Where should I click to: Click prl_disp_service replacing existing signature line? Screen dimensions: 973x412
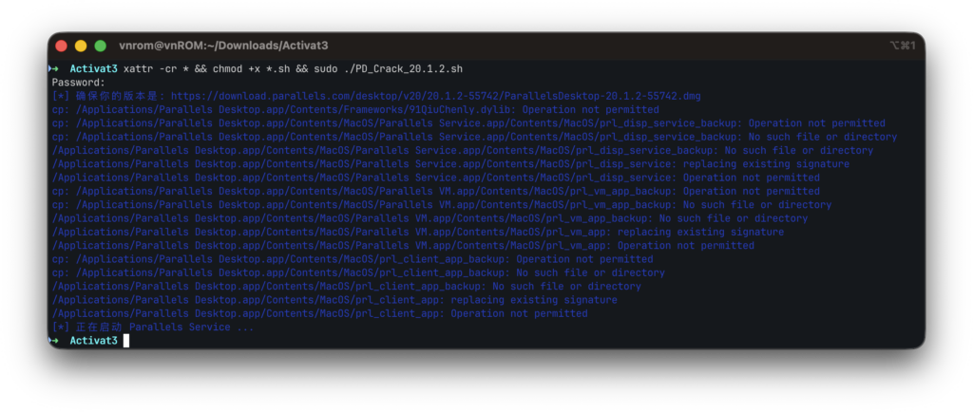[x=450, y=163]
